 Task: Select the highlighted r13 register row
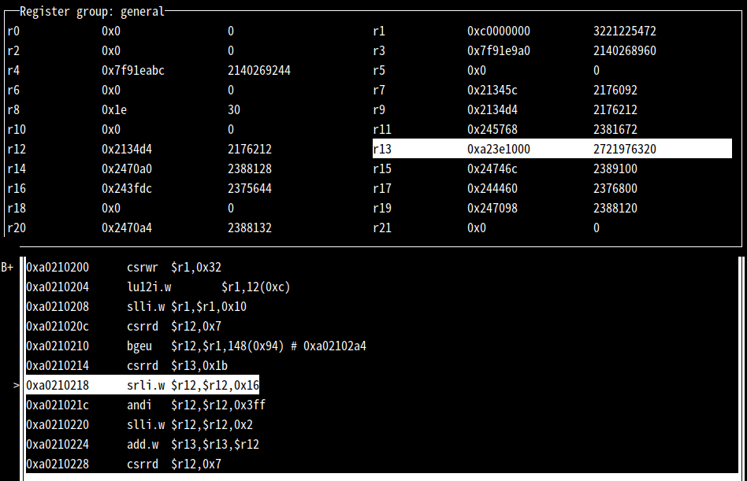(x=552, y=149)
